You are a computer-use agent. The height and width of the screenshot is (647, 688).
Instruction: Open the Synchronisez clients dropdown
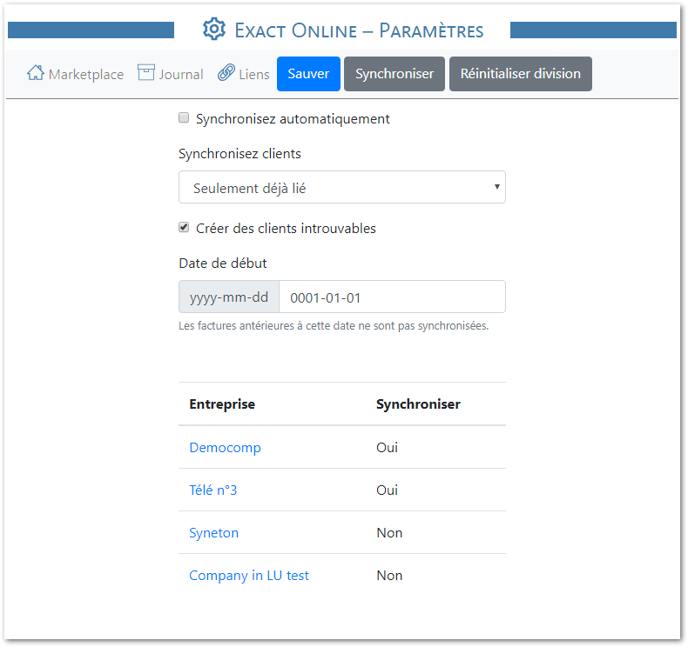coord(342,187)
